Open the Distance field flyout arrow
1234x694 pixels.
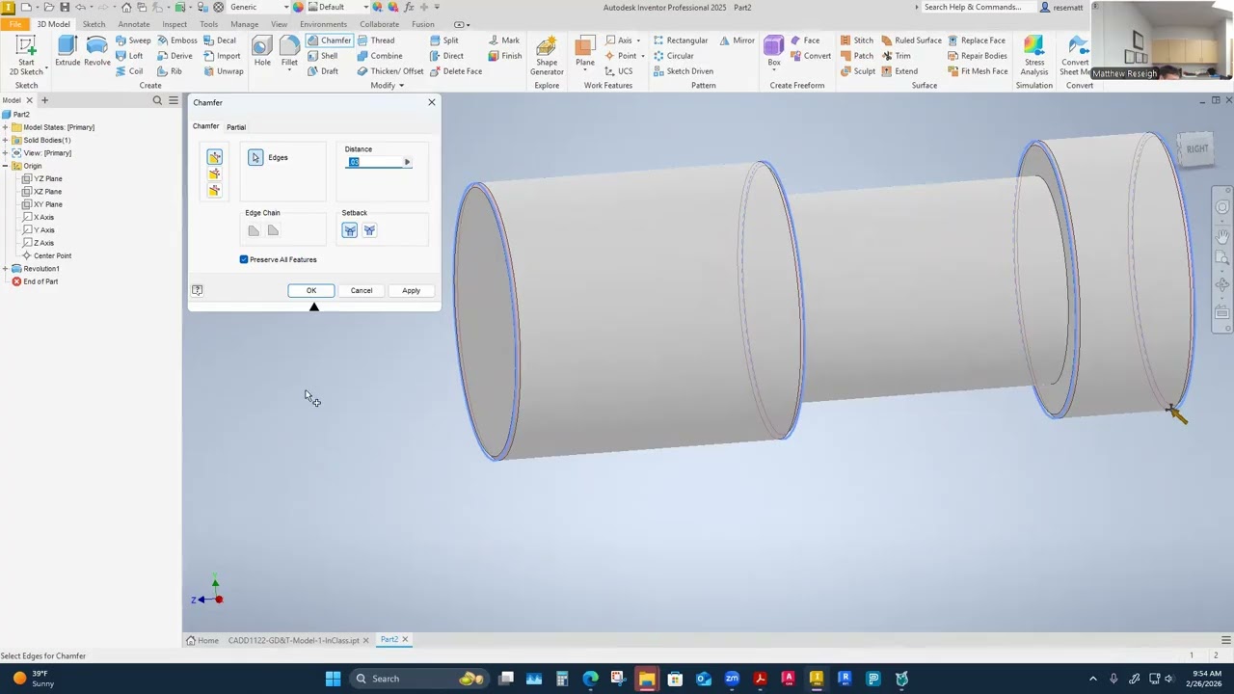point(407,162)
